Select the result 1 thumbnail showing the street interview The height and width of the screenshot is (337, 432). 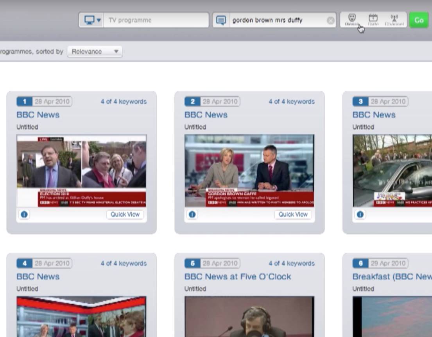coord(82,171)
